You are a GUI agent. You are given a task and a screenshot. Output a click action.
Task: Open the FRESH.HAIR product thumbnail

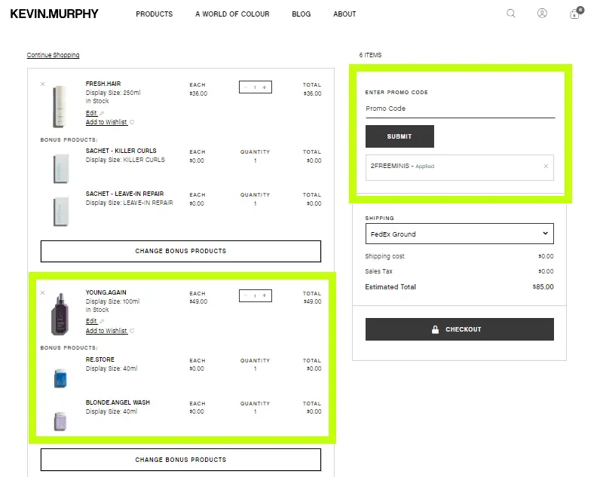pos(60,106)
